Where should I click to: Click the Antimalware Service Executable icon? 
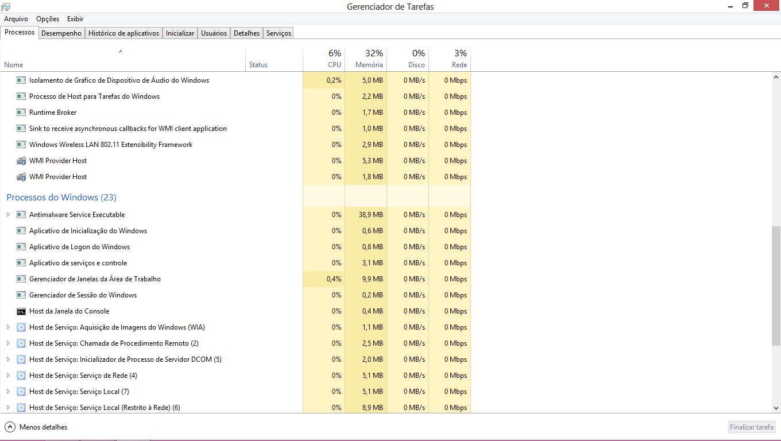21,215
